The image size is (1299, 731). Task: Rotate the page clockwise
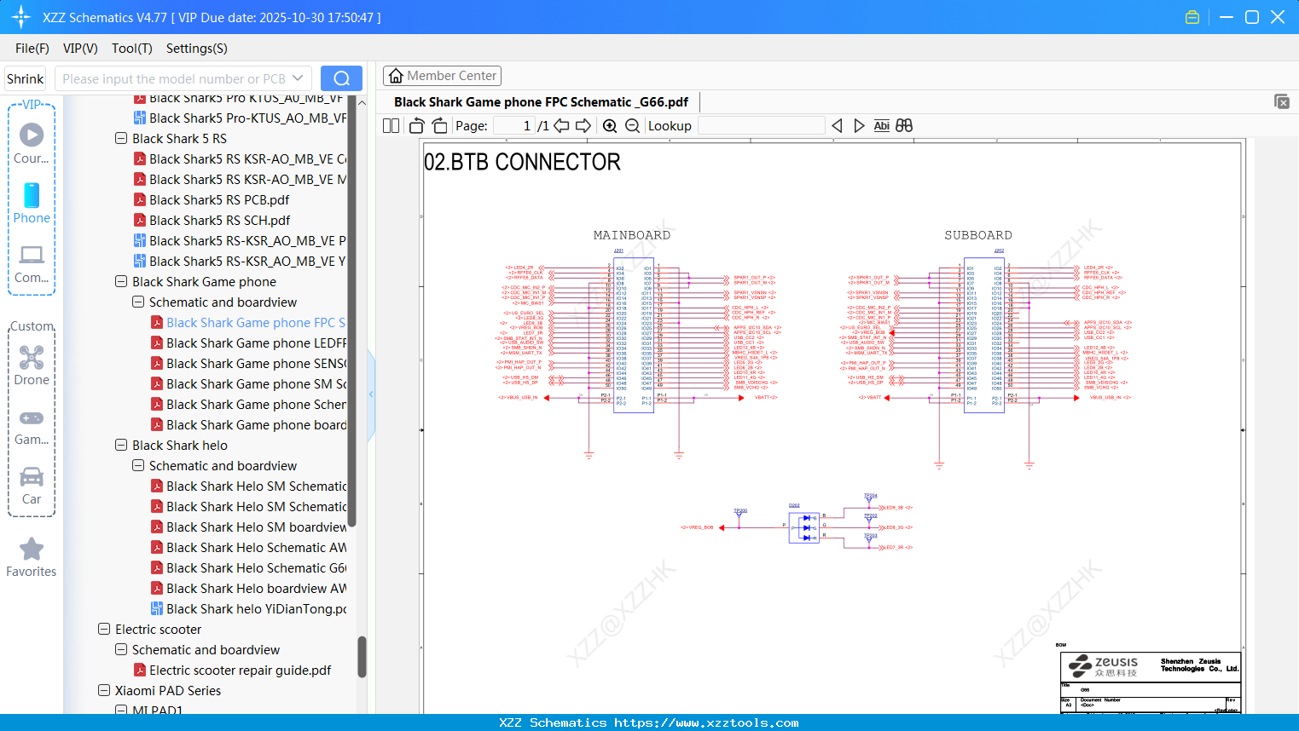pyautogui.click(x=439, y=126)
